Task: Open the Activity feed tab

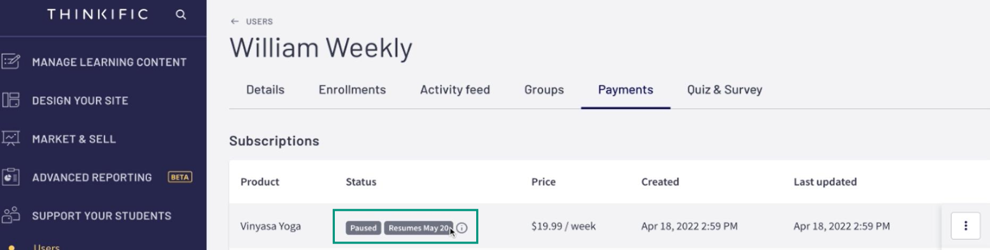Action: [455, 90]
